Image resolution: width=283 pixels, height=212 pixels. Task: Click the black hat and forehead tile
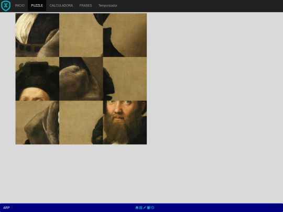click(x=37, y=79)
